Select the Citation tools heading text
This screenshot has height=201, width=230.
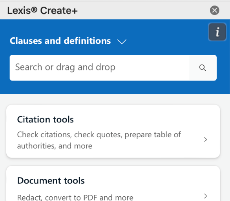[45, 120]
